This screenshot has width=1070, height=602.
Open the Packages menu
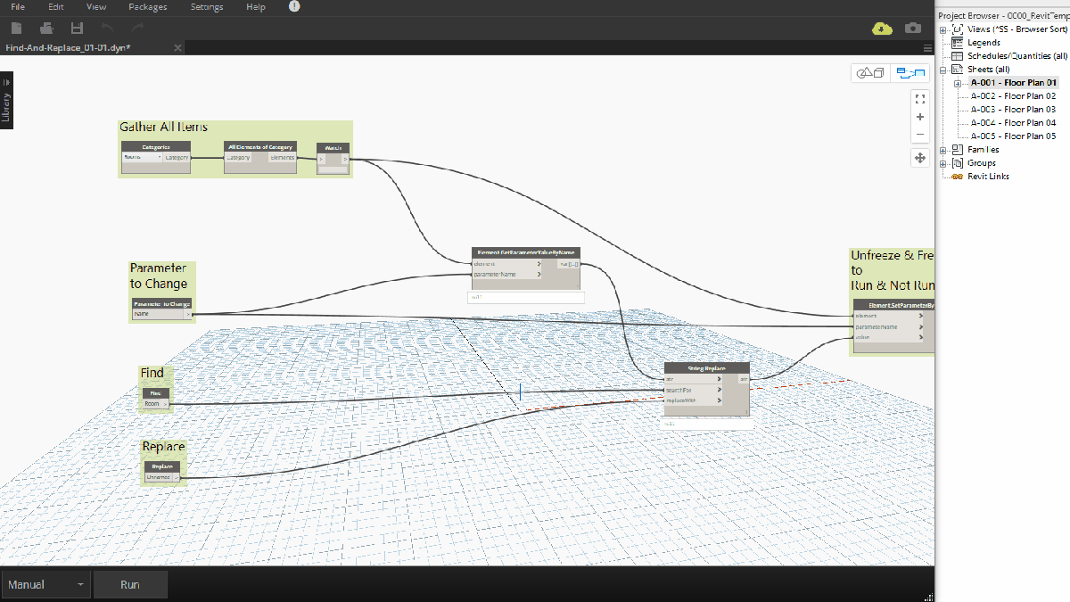pos(147,7)
